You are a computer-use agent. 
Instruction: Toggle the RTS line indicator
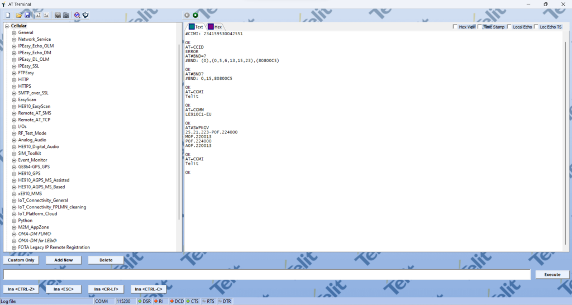tap(208, 301)
